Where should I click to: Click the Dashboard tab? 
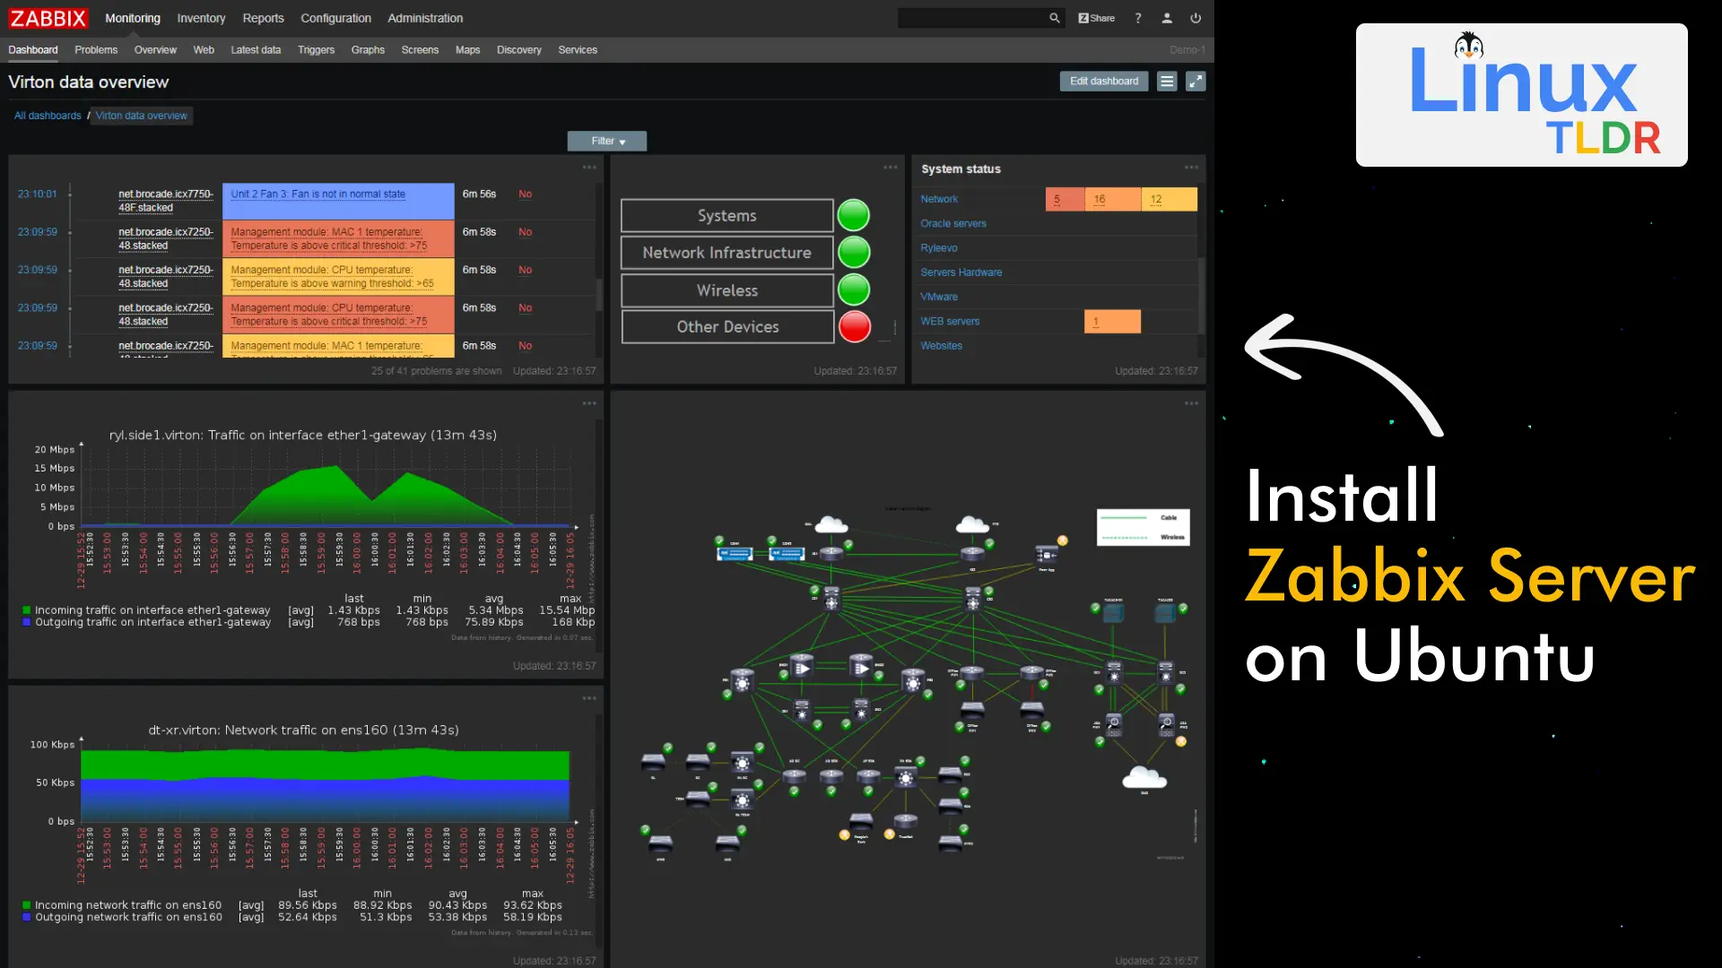pyautogui.click(x=33, y=49)
